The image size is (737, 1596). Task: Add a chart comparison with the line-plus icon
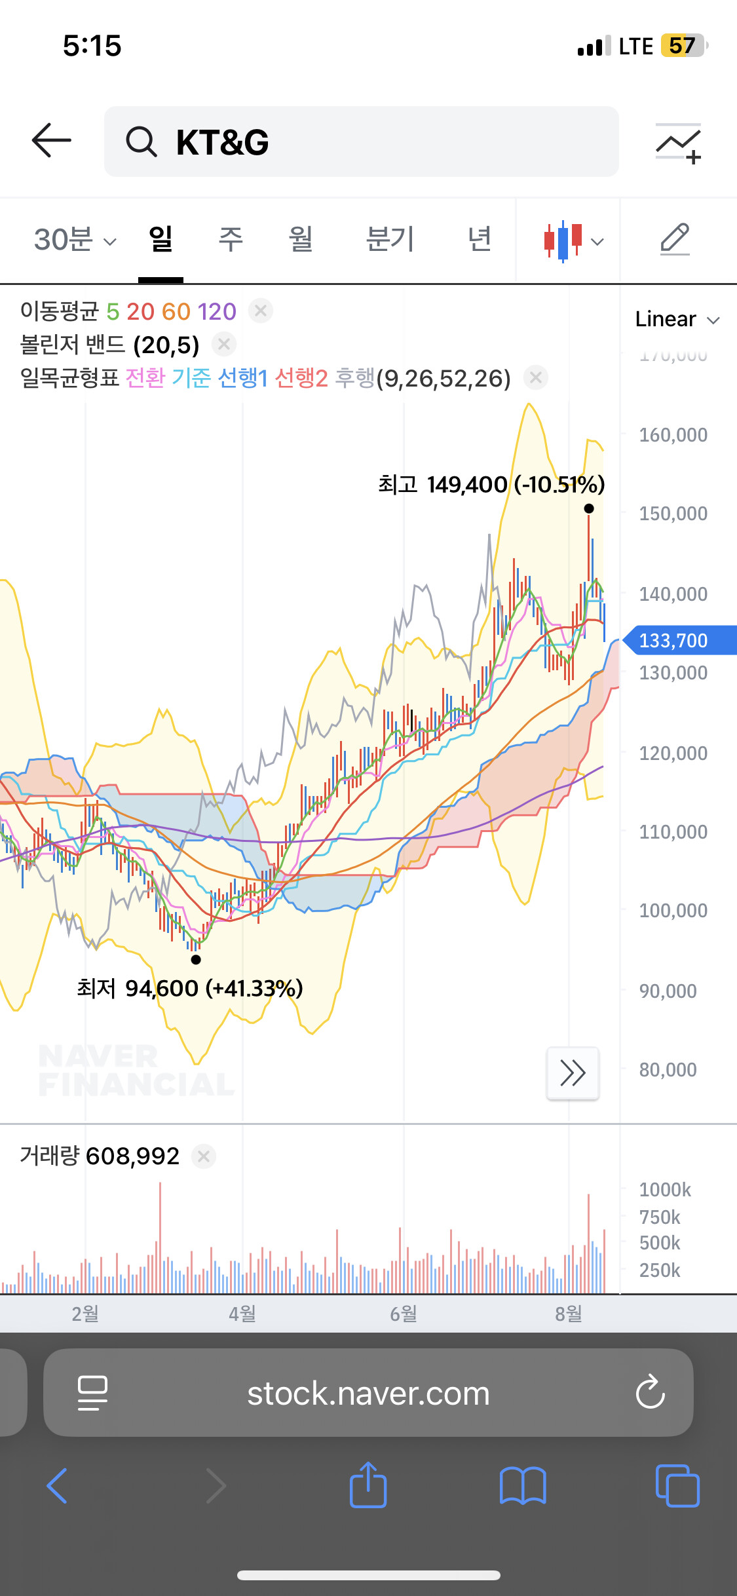coord(679,143)
